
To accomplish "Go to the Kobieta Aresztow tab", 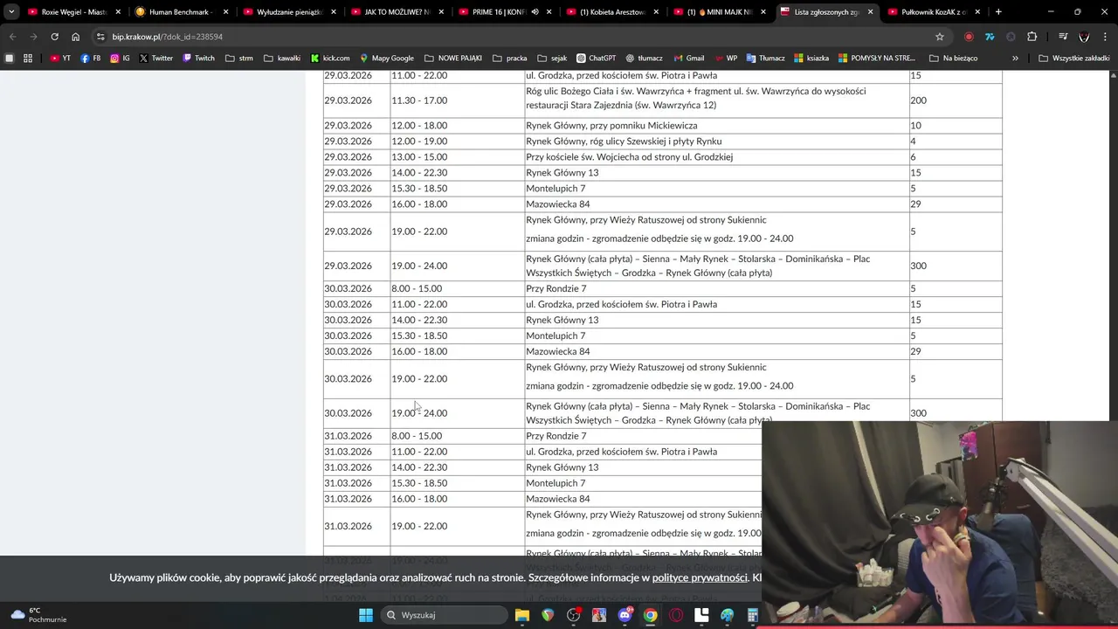I will point(611,12).
